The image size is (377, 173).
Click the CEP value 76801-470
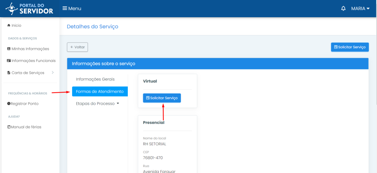[153, 158]
